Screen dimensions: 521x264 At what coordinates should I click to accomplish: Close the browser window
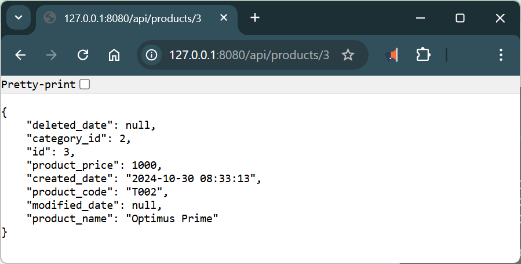coord(500,18)
